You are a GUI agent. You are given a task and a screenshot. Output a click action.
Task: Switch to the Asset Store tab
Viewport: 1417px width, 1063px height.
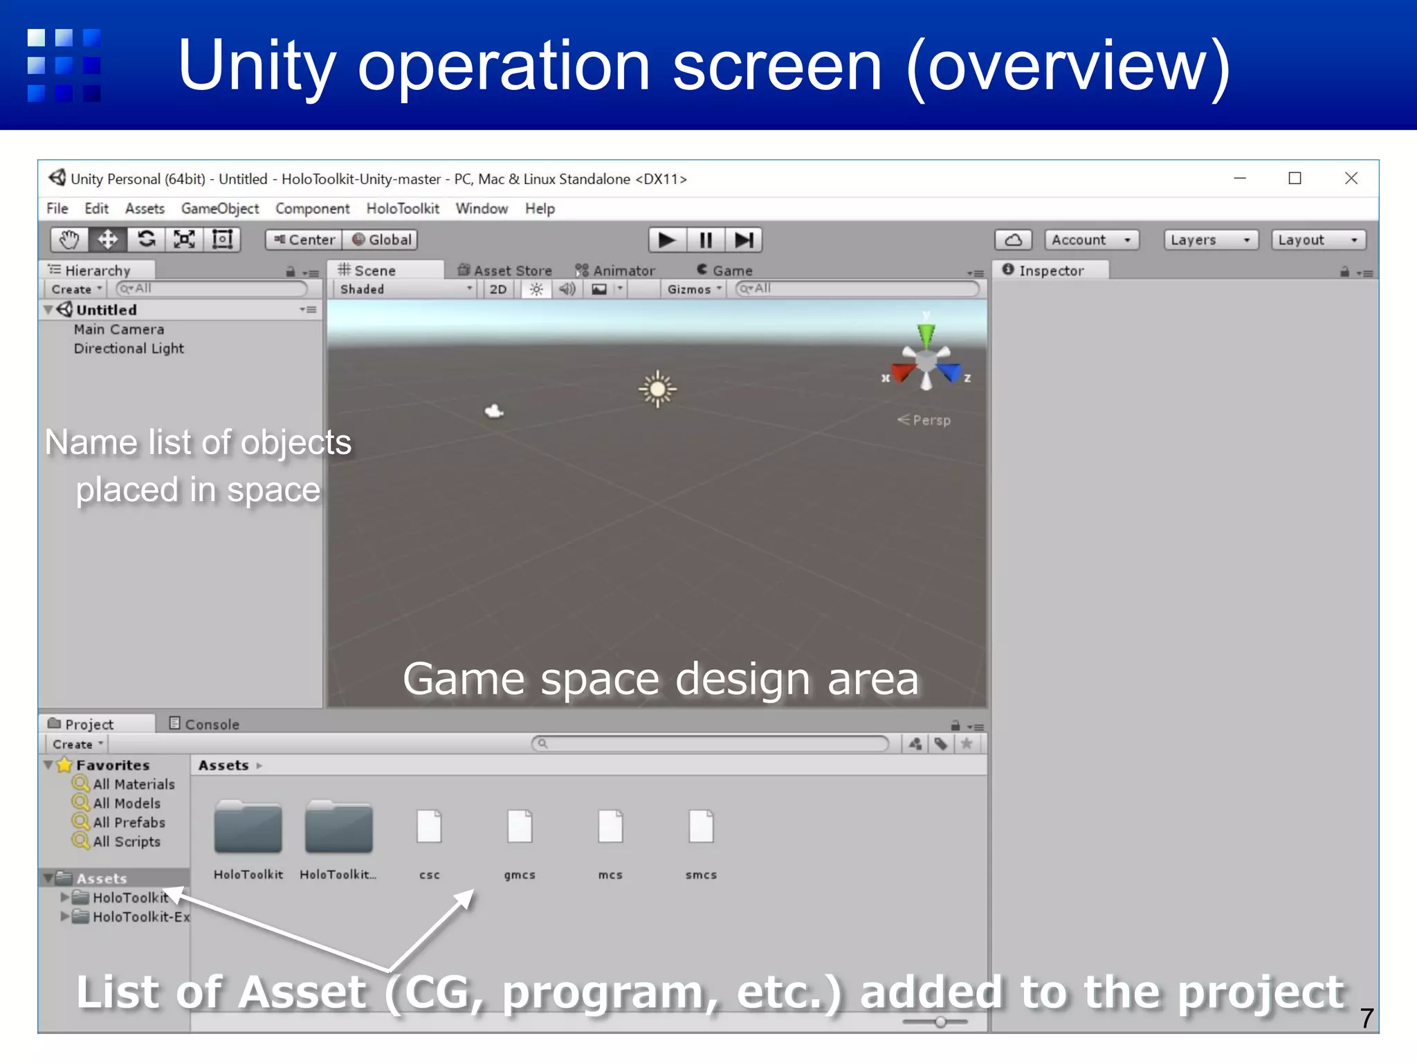[505, 271]
